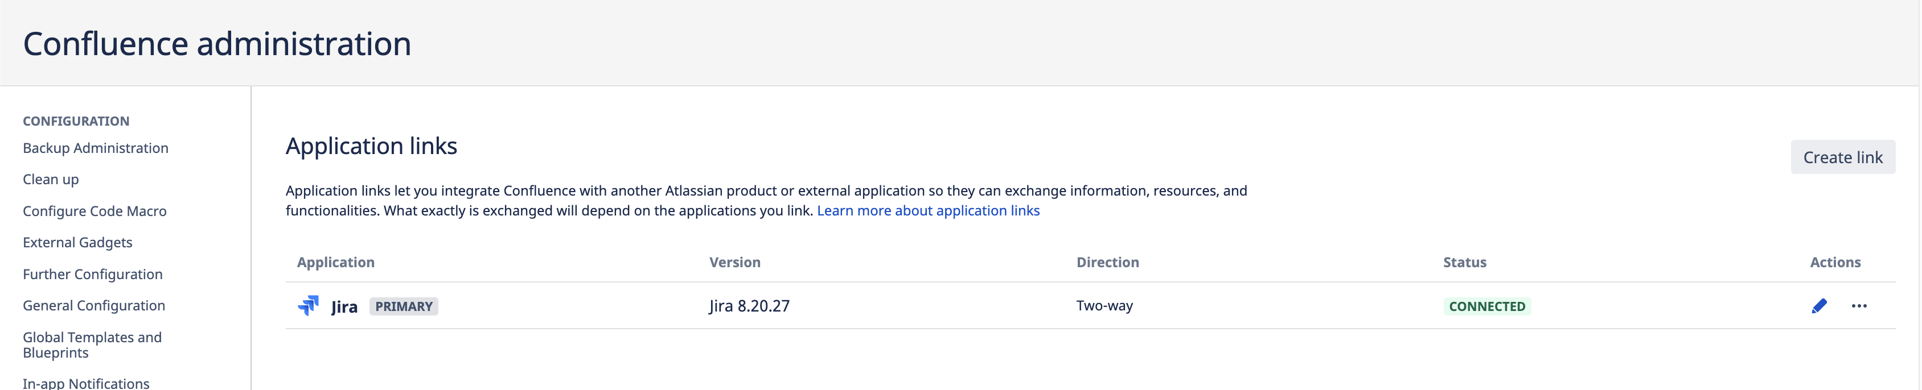Open Clean up configuration page
Screen dimensions: 1922x390
point(51,180)
